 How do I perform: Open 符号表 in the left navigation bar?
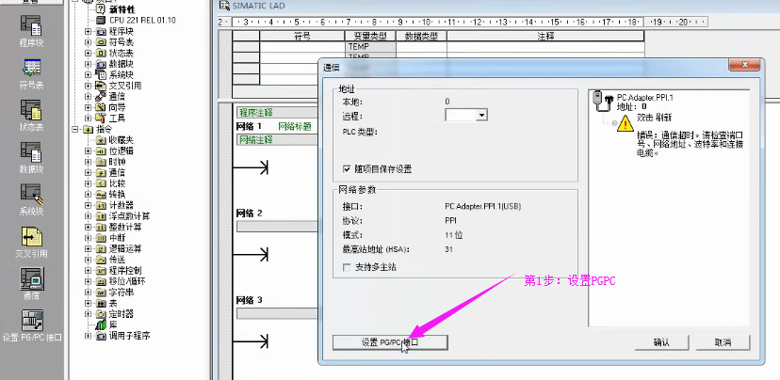tap(31, 73)
